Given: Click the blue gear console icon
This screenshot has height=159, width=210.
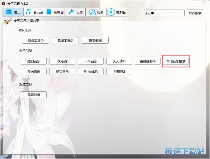Looking at the screenshot, I should [x=111, y=12].
